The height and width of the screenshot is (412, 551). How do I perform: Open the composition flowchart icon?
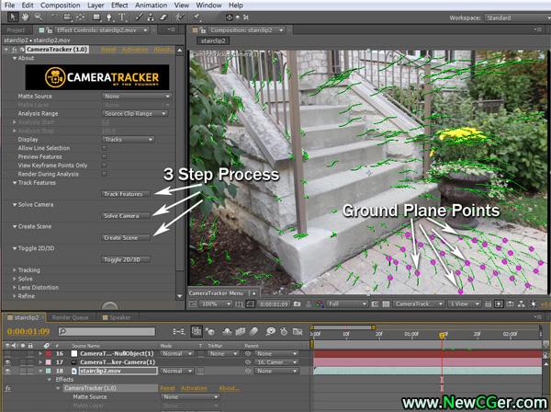[x=522, y=304]
